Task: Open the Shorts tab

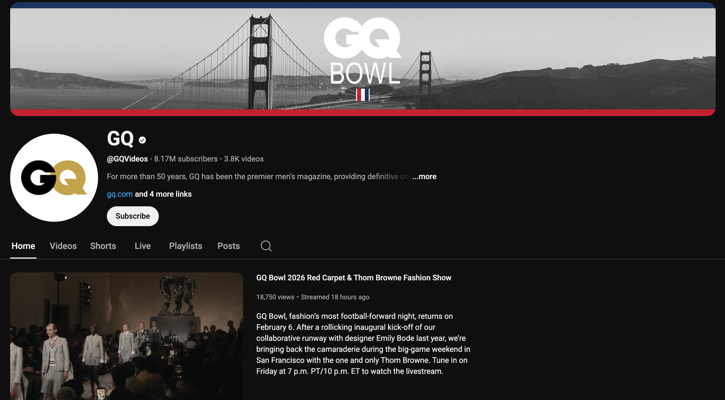Action: click(103, 246)
